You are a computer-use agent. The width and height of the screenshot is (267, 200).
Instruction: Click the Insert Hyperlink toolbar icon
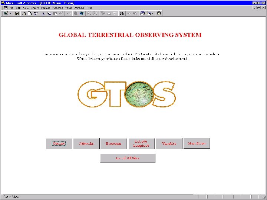[76, 13]
